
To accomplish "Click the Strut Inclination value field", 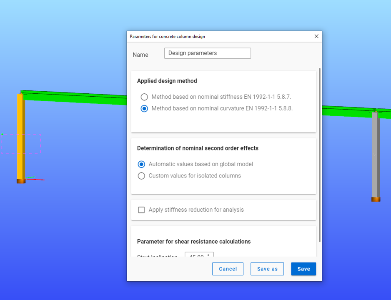I will (x=199, y=255).
